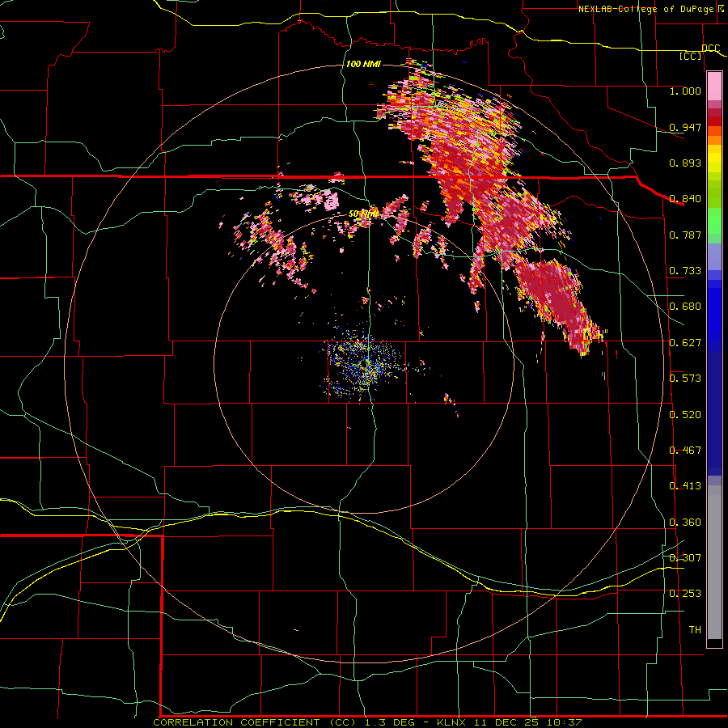This screenshot has height=728, width=728.
Task: Click the [CC] legend header
Action: [x=691, y=56]
